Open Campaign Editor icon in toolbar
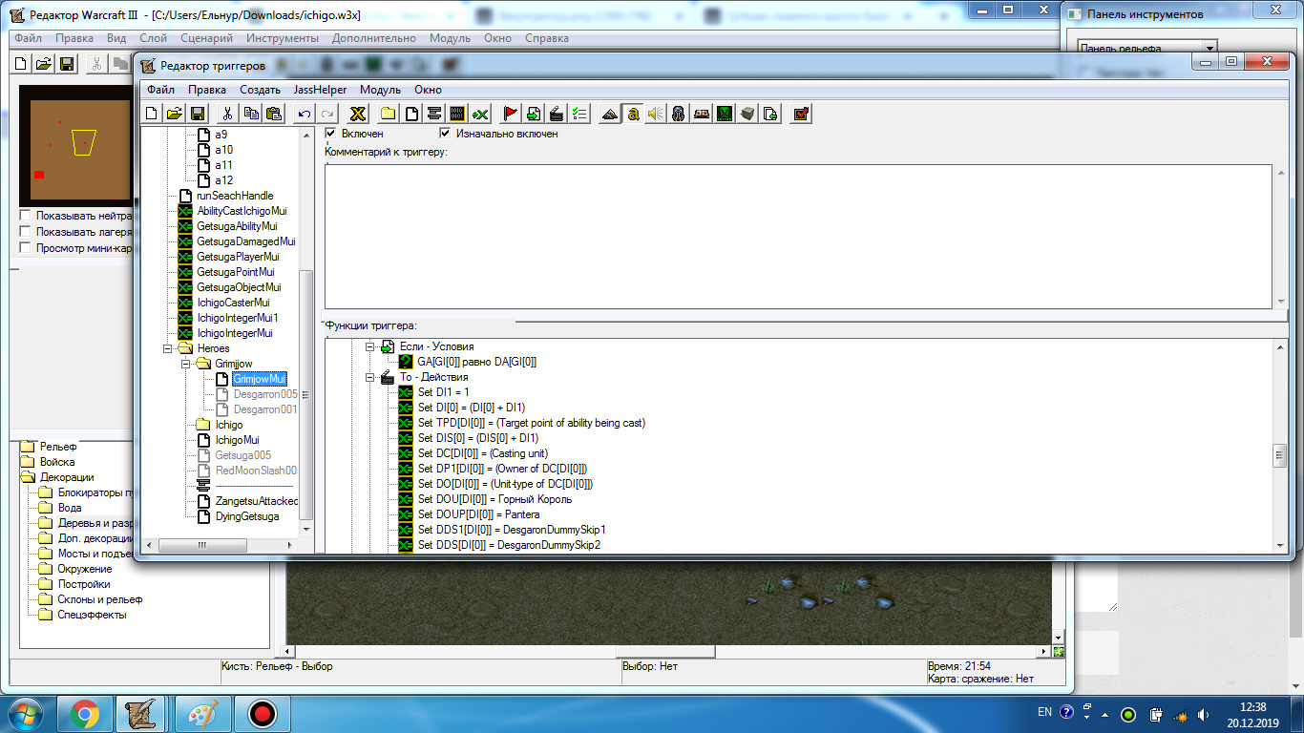Image resolution: width=1304 pixels, height=733 pixels. coord(702,114)
